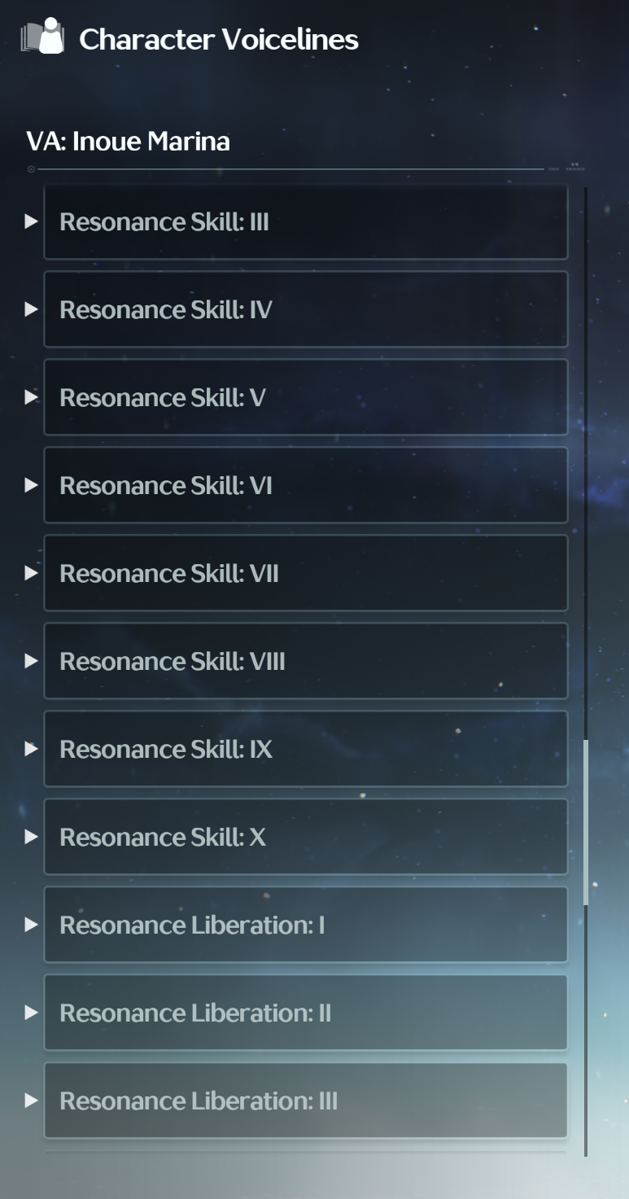
Task: Play the Resonance Skill: III voiceline
Action: pos(32,221)
